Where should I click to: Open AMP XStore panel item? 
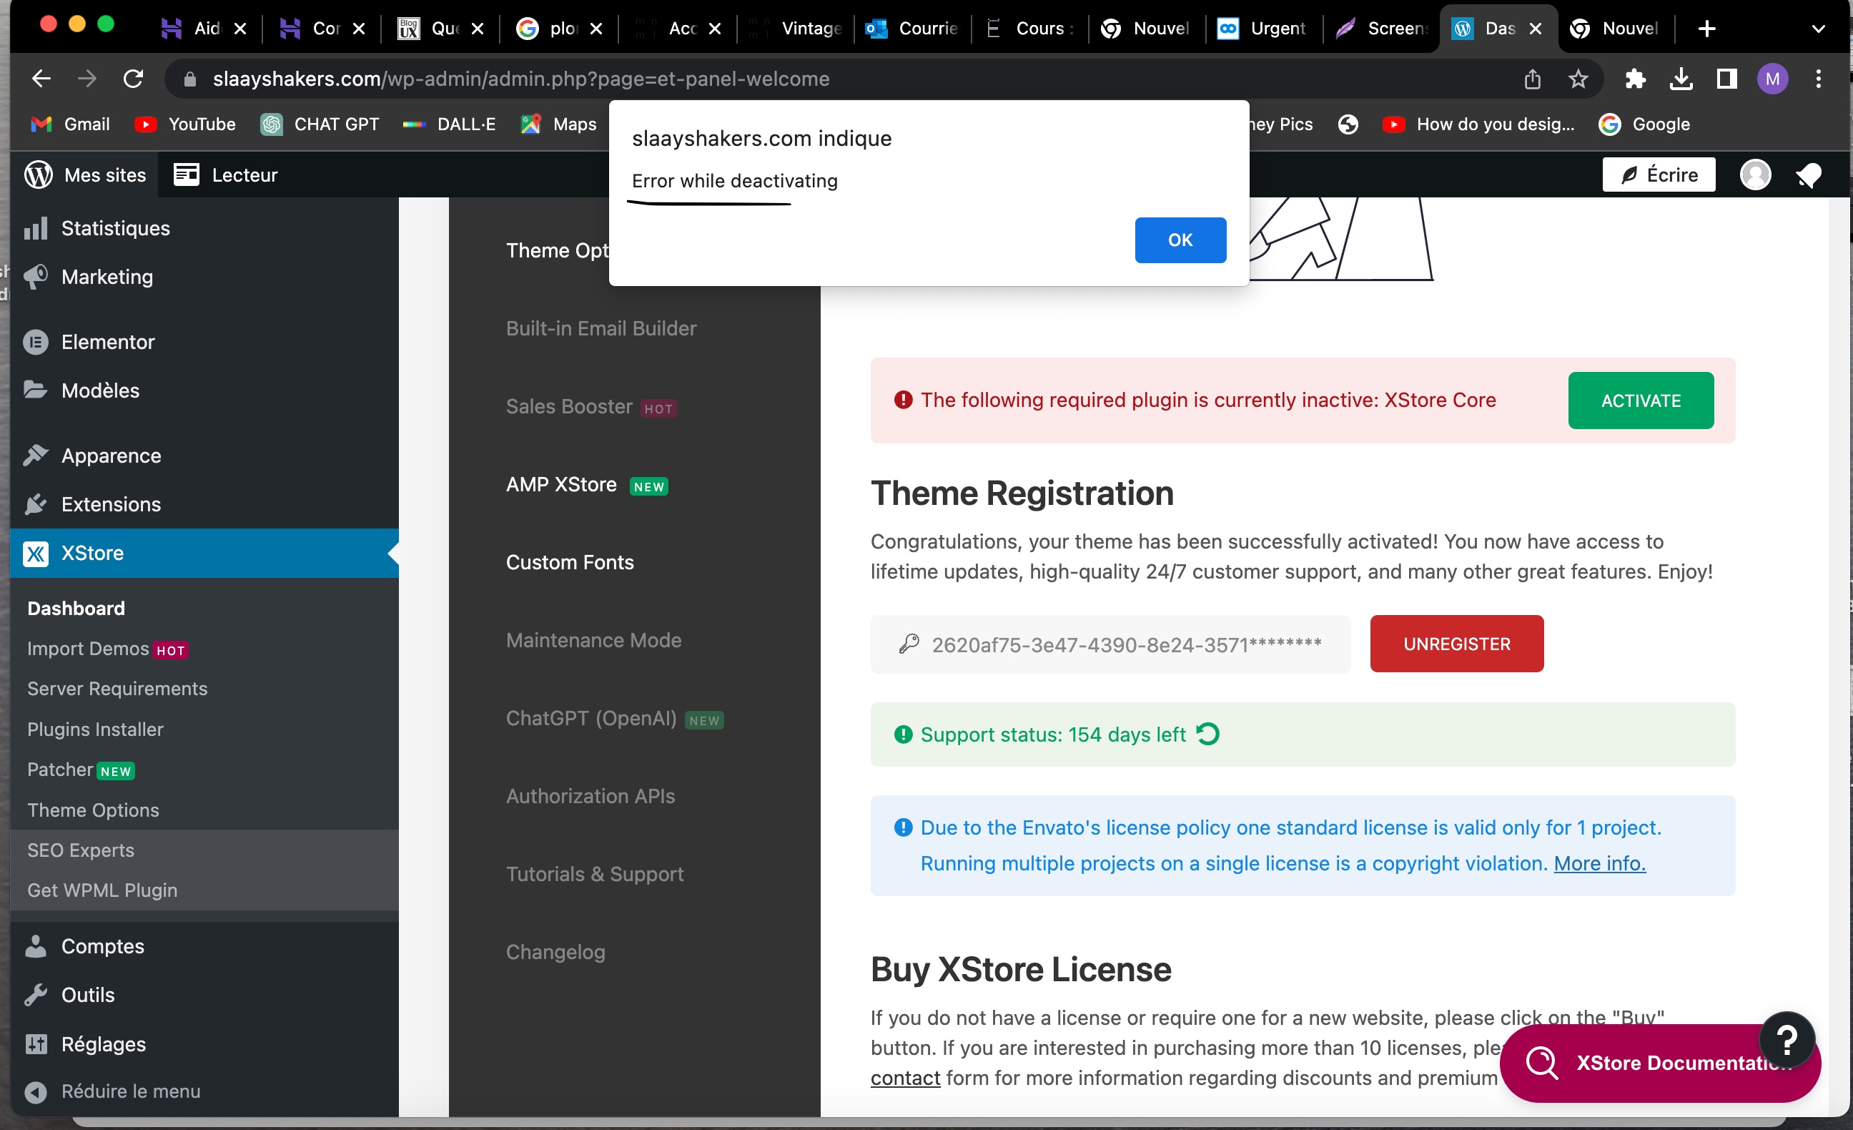(587, 484)
